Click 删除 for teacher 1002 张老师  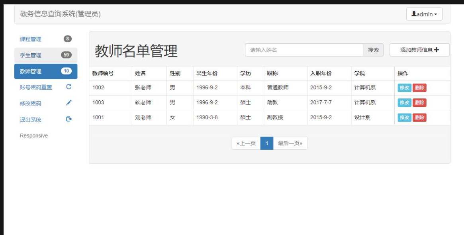tap(420, 88)
